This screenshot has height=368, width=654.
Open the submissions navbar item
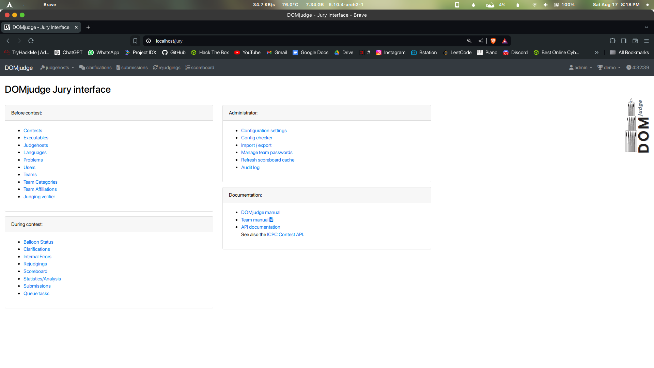tap(132, 67)
